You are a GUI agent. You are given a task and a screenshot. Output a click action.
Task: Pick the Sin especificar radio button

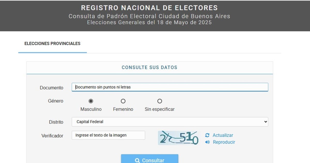tap(160, 101)
